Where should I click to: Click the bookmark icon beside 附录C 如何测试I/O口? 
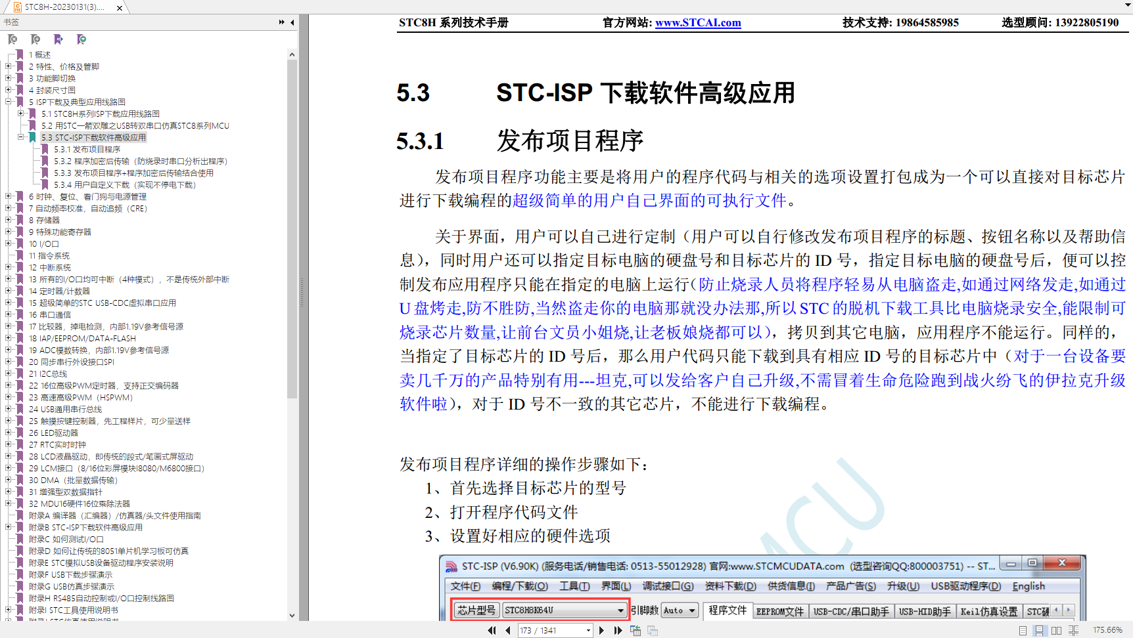click(x=20, y=539)
